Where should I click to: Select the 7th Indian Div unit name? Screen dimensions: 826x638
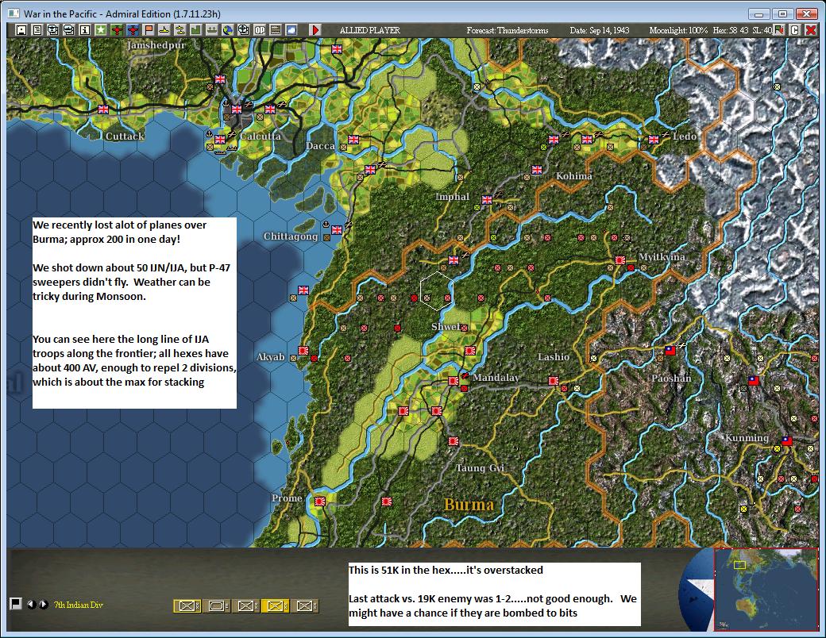(x=79, y=605)
